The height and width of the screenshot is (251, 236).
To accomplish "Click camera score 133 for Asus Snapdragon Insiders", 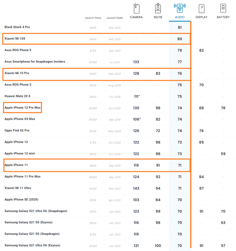I will click(136, 62).
